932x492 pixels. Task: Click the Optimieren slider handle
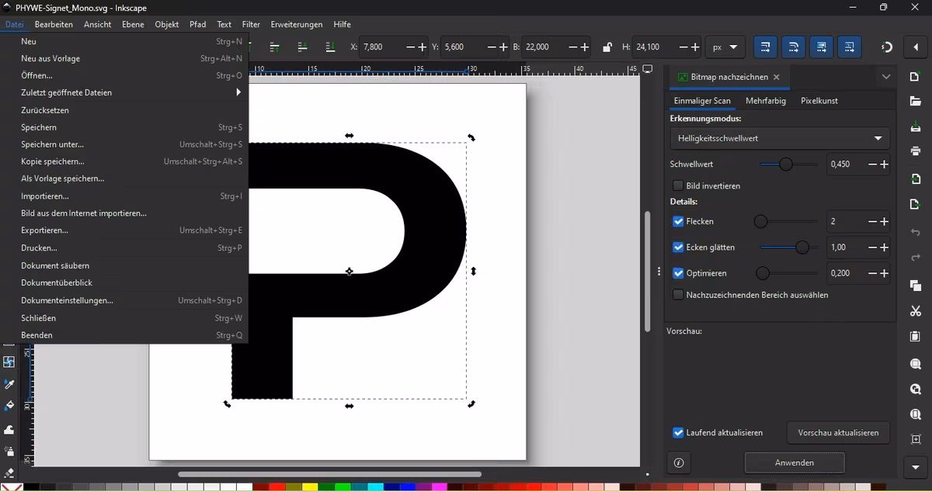[x=763, y=273]
